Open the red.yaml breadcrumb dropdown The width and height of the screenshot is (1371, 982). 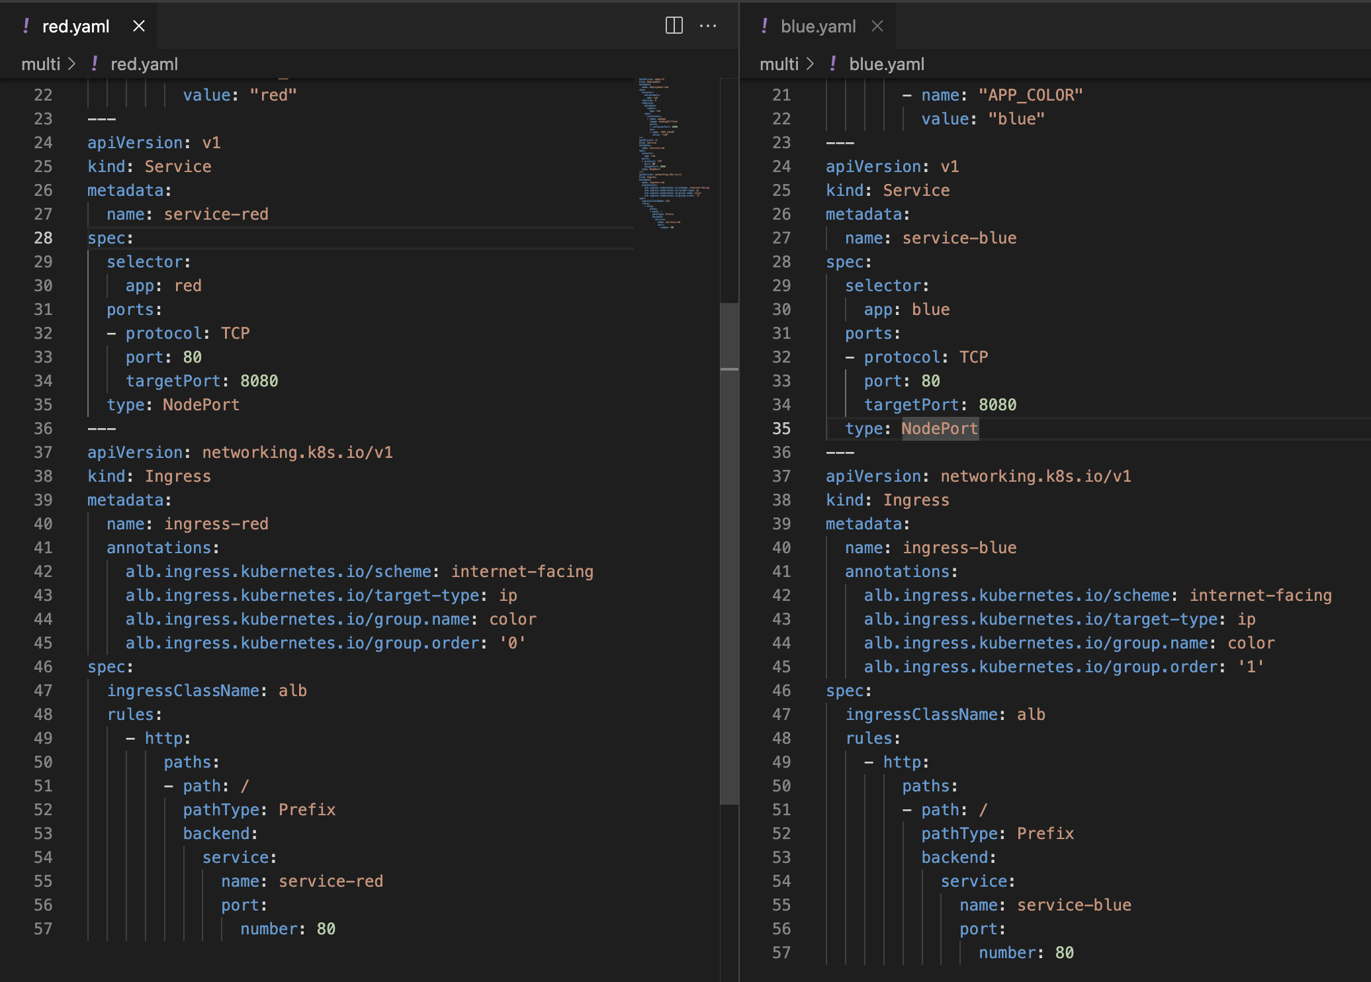pyautogui.click(x=144, y=64)
